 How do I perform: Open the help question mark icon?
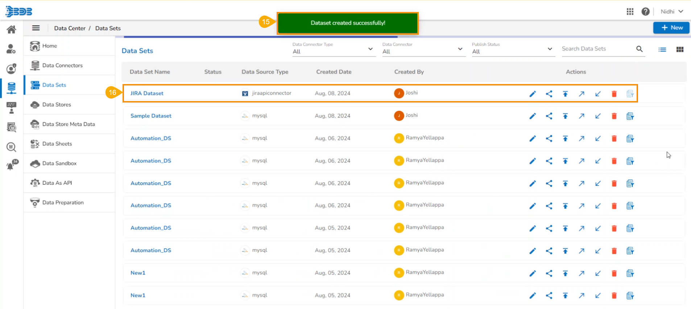pyautogui.click(x=645, y=12)
